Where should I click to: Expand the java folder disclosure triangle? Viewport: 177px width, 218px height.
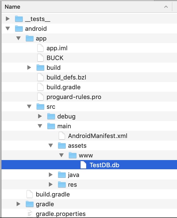[51, 175]
